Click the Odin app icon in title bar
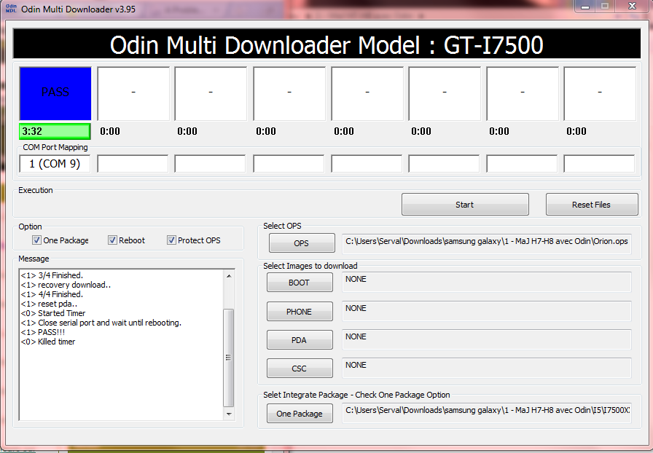Screen dimensions: 653x453 [x=11, y=8]
